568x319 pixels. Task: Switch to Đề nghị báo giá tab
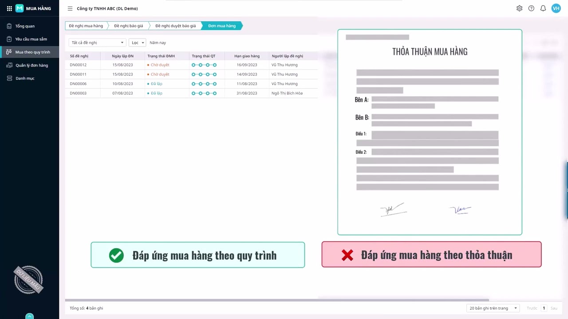pos(128,26)
